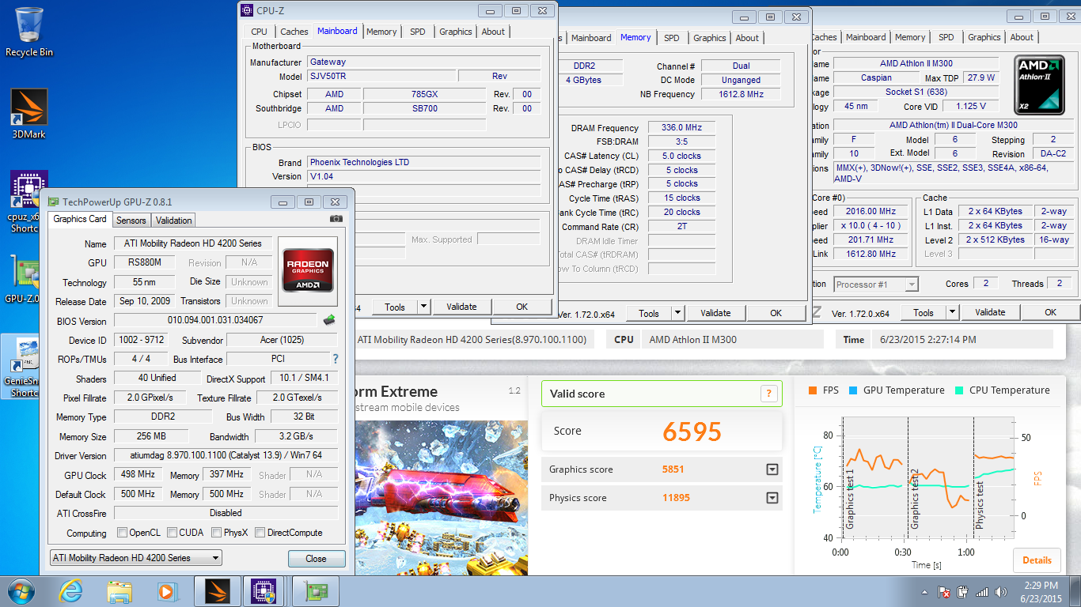The width and height of the screenshot is (1081, 607).
Task: Open the CPU tab in Mainboard CPU-Z window
Action: pos(259,32)
